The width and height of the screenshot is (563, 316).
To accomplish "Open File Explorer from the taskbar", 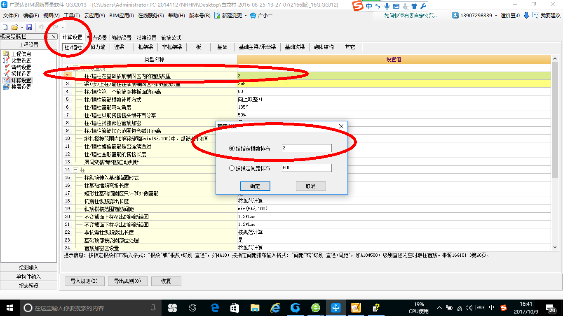I will click(255, 308).
